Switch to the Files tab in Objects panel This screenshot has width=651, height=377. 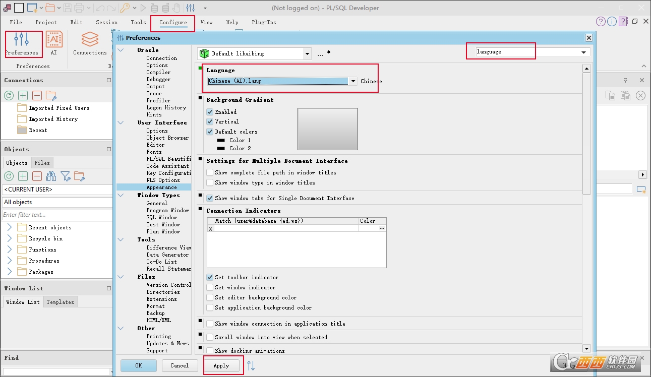42,163
